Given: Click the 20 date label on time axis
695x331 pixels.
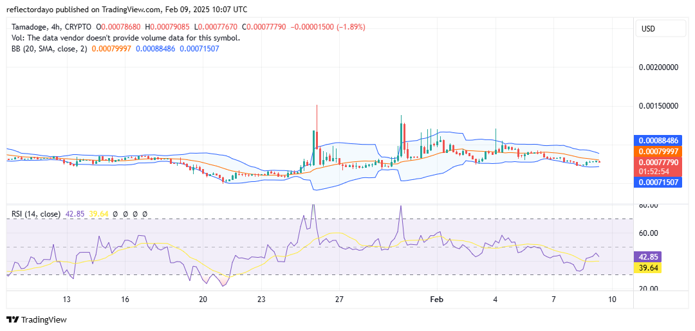Looking at the screenshot, I should (x=203, y=300).
